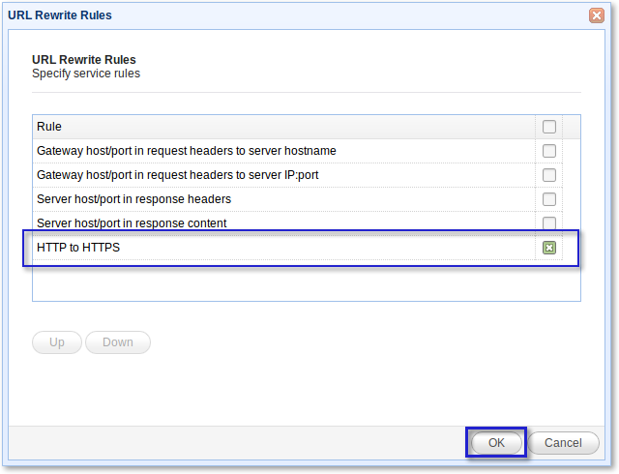Cancel the rewrite rules dialog
Screen dimensions: 619x474
click(563, 442)
